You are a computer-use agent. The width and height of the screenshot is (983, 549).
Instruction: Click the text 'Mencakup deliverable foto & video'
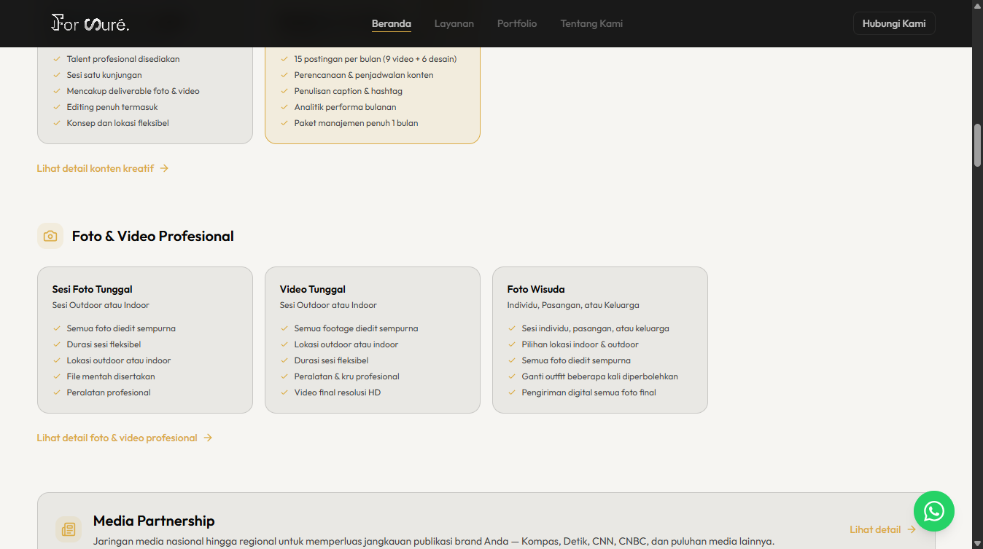[133, 91]
